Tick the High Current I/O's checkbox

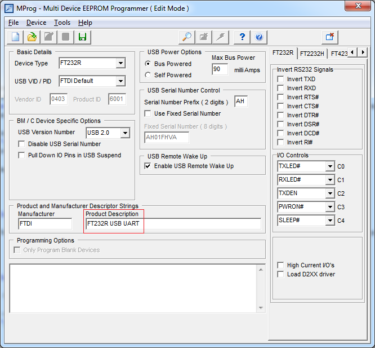point(280,265)
